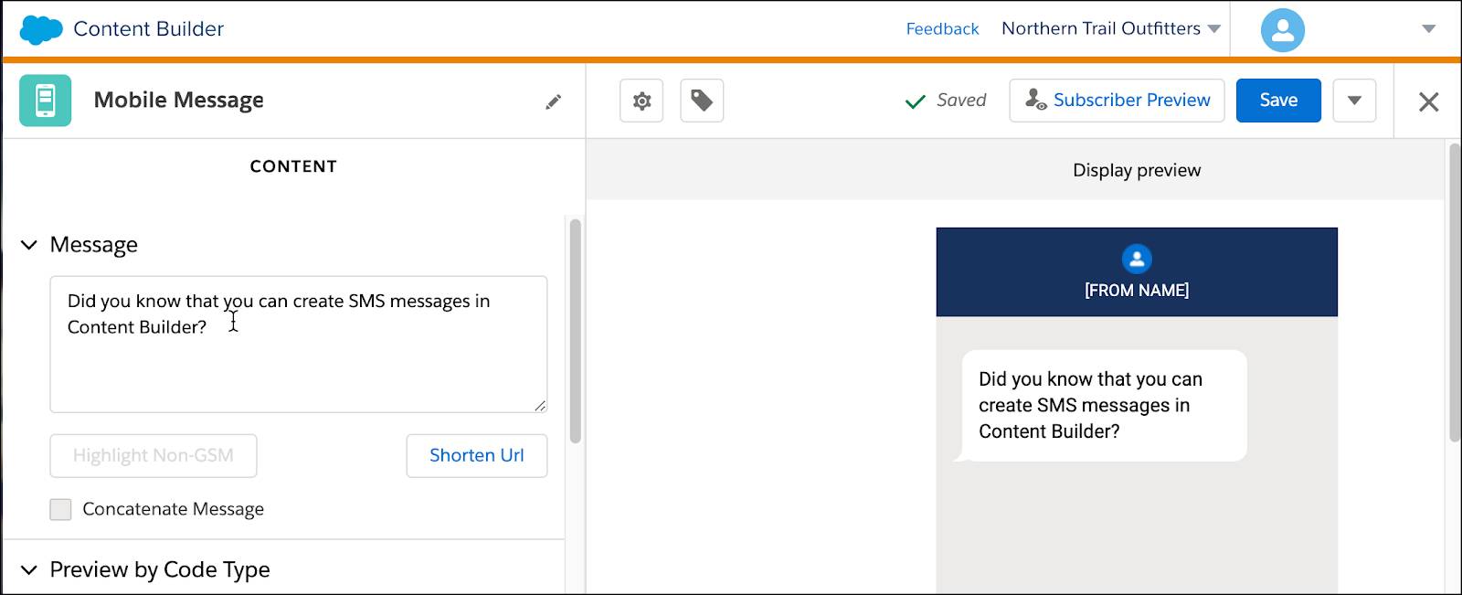Click the [FROM NAME] preview header text

[x=1137, y=291]
